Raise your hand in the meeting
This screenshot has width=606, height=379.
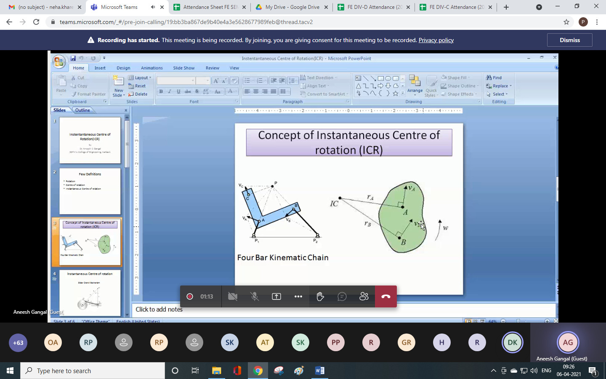click(320, 296)
